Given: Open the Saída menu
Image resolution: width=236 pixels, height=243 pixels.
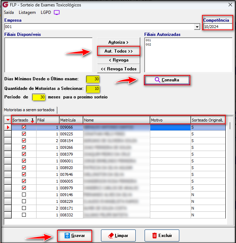Looking at the screenshot, I should (x=9, y=12).
